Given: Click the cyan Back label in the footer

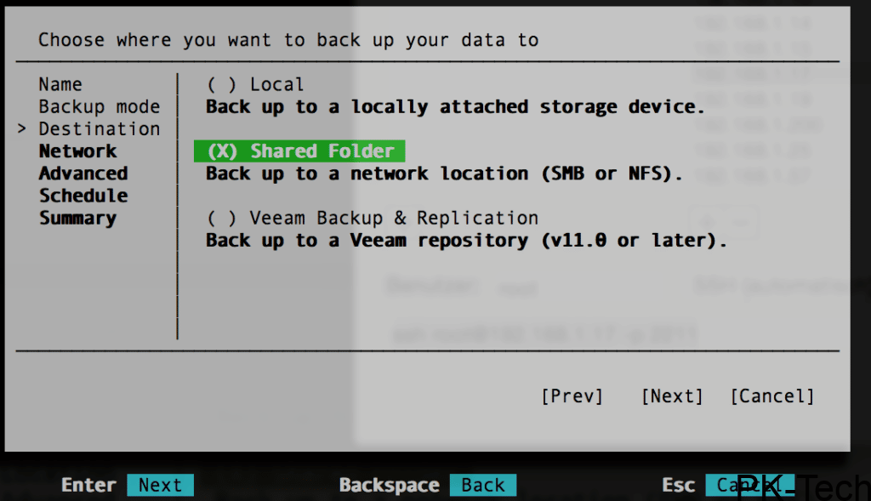Looking at the screenshot, I should point(483,485).
